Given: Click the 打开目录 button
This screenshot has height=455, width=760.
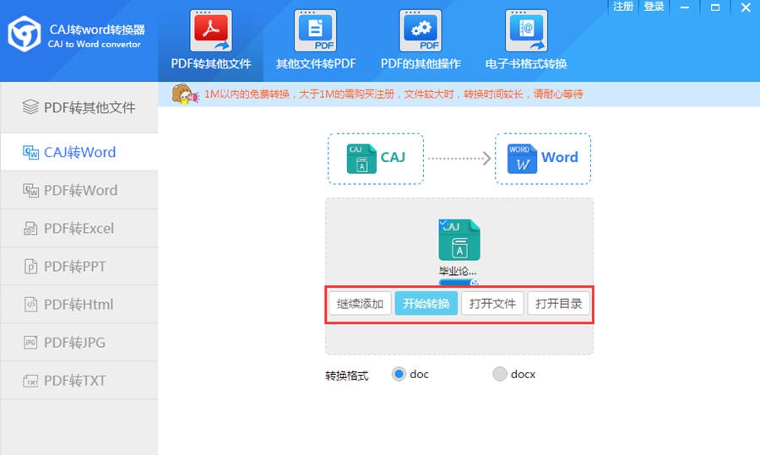Looking at the screenshot, I should [558, 304].
